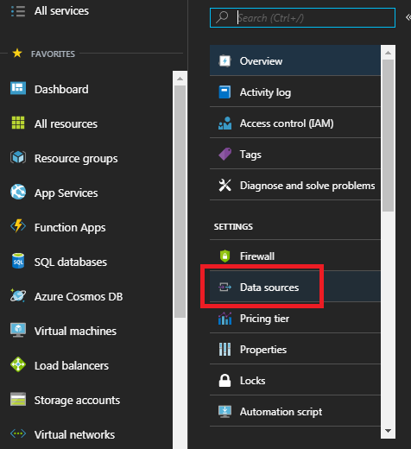Click resource menu scrollbar up arrow
This screenshot has height=449, width=411.
tap(388, 53)
